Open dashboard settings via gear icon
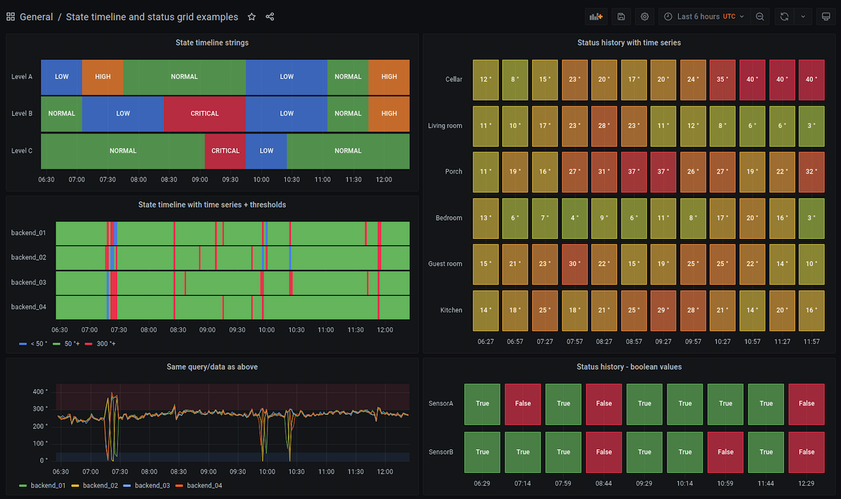Image resolution: width=841 pixels, height=499 pixels. 645,15
